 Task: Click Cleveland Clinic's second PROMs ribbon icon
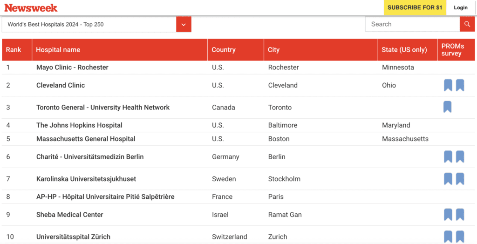click(460, 85)
